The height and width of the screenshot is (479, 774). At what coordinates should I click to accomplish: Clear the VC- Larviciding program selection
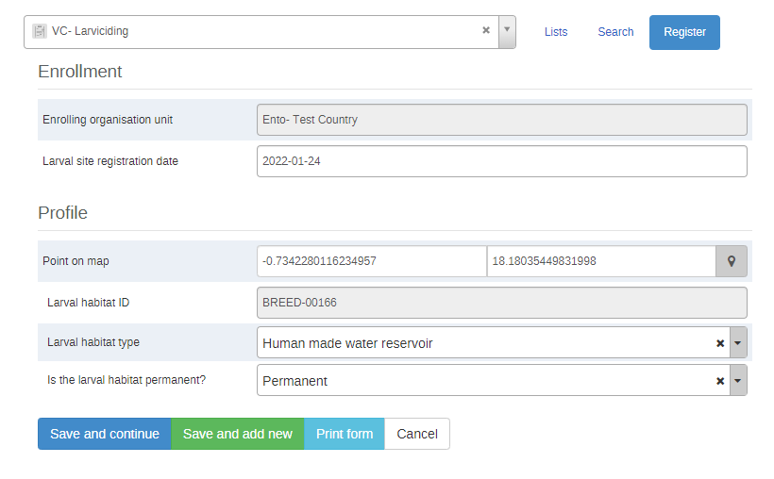pos(486,30)
